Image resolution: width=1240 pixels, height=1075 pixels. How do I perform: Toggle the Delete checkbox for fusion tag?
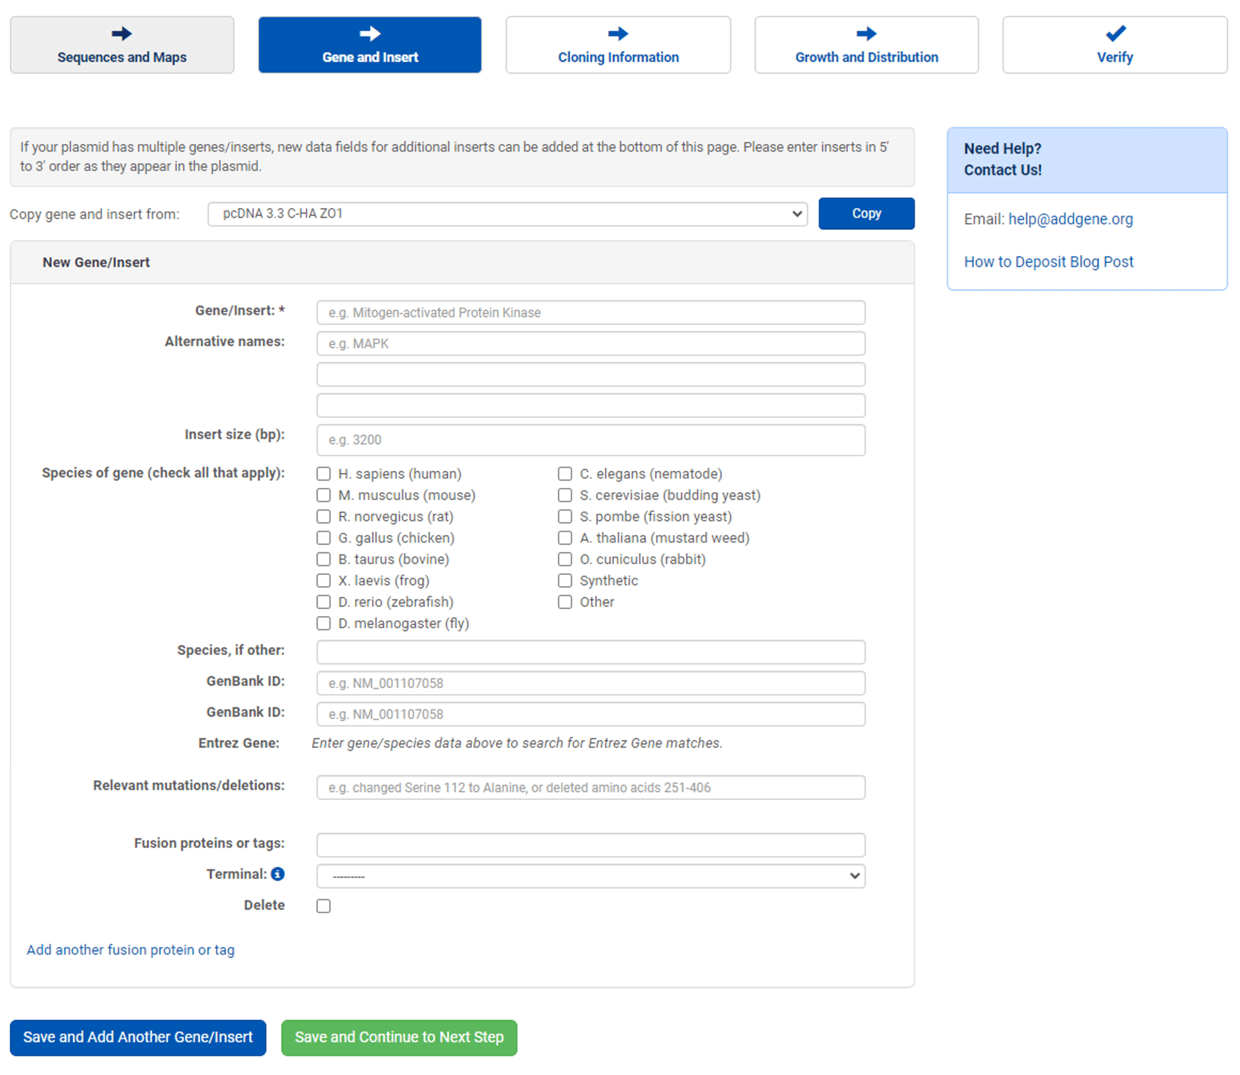pos(323,905)
